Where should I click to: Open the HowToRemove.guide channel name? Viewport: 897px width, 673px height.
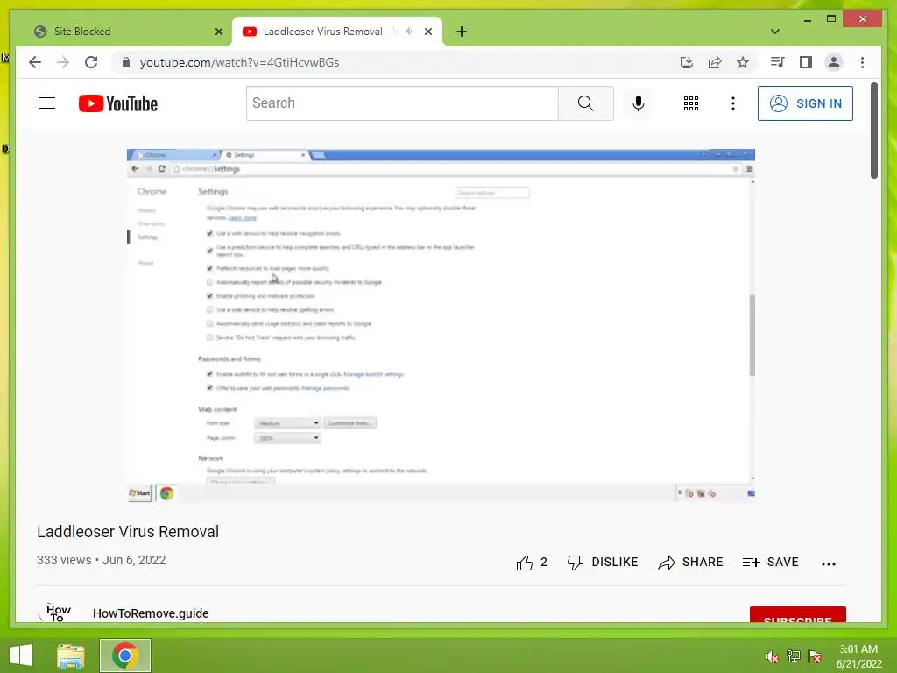151,613
